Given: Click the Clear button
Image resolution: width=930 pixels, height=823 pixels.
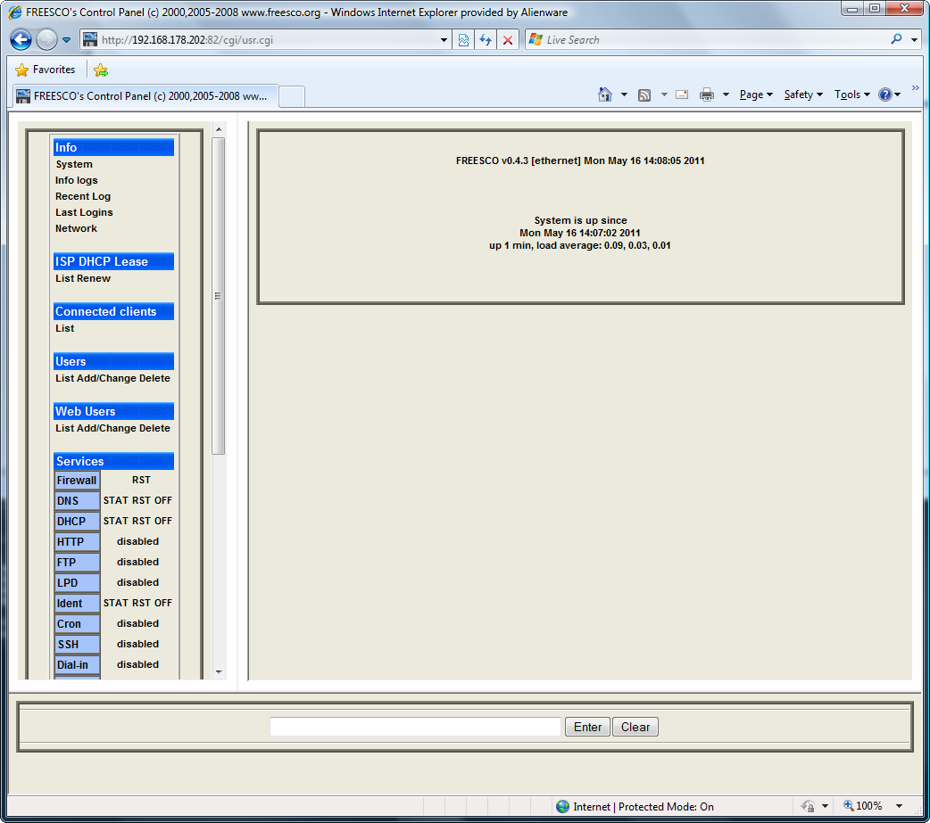Looking at the screenshot, I should coord(635,727).
